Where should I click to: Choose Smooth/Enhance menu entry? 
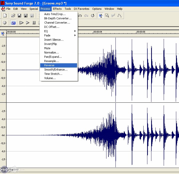point(58,70)
